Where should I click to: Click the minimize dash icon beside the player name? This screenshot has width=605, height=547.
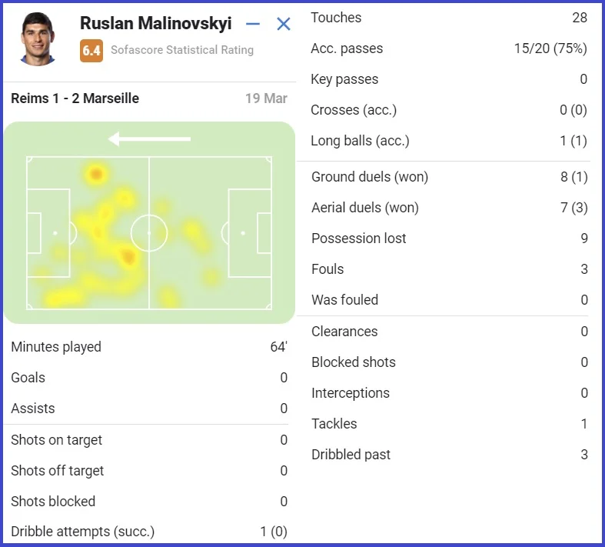click(x=253, y=24)
